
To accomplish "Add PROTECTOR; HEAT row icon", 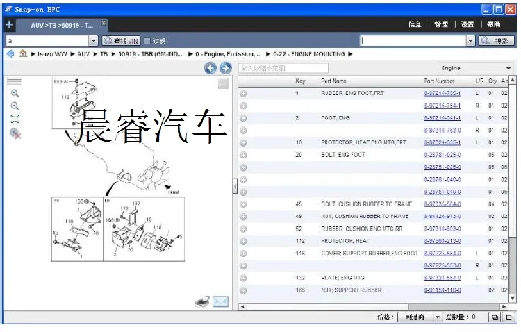I will (243, 241).
